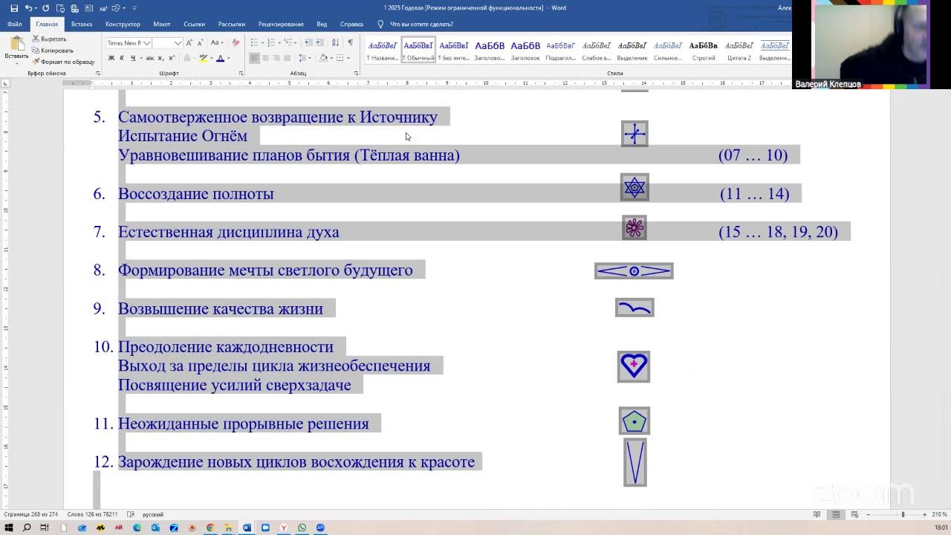
Task: Zoom out with the minus button
Action: [x=869, y=514]
